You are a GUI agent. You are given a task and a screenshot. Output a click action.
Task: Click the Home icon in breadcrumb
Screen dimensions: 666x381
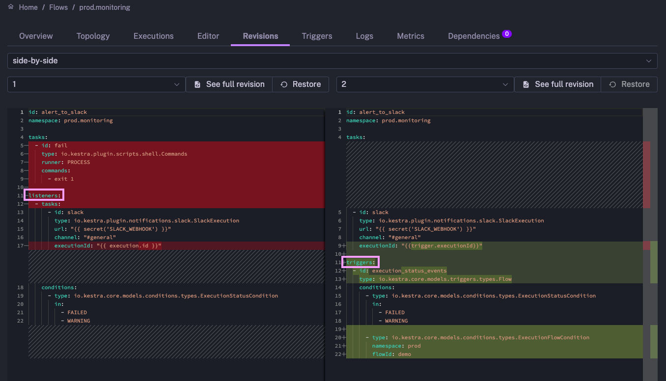11,7
